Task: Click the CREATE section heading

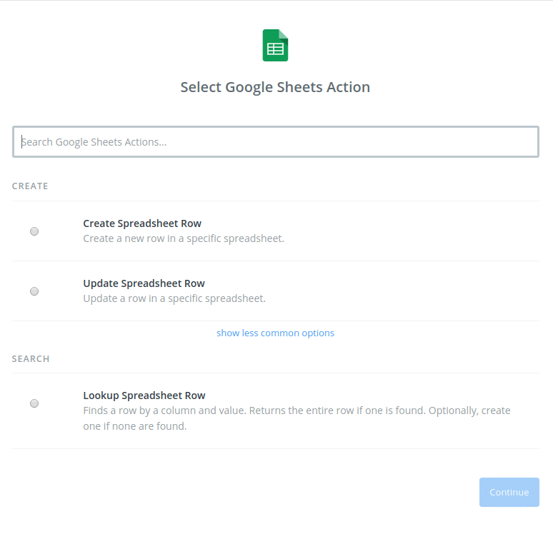Action: point(30,186)
